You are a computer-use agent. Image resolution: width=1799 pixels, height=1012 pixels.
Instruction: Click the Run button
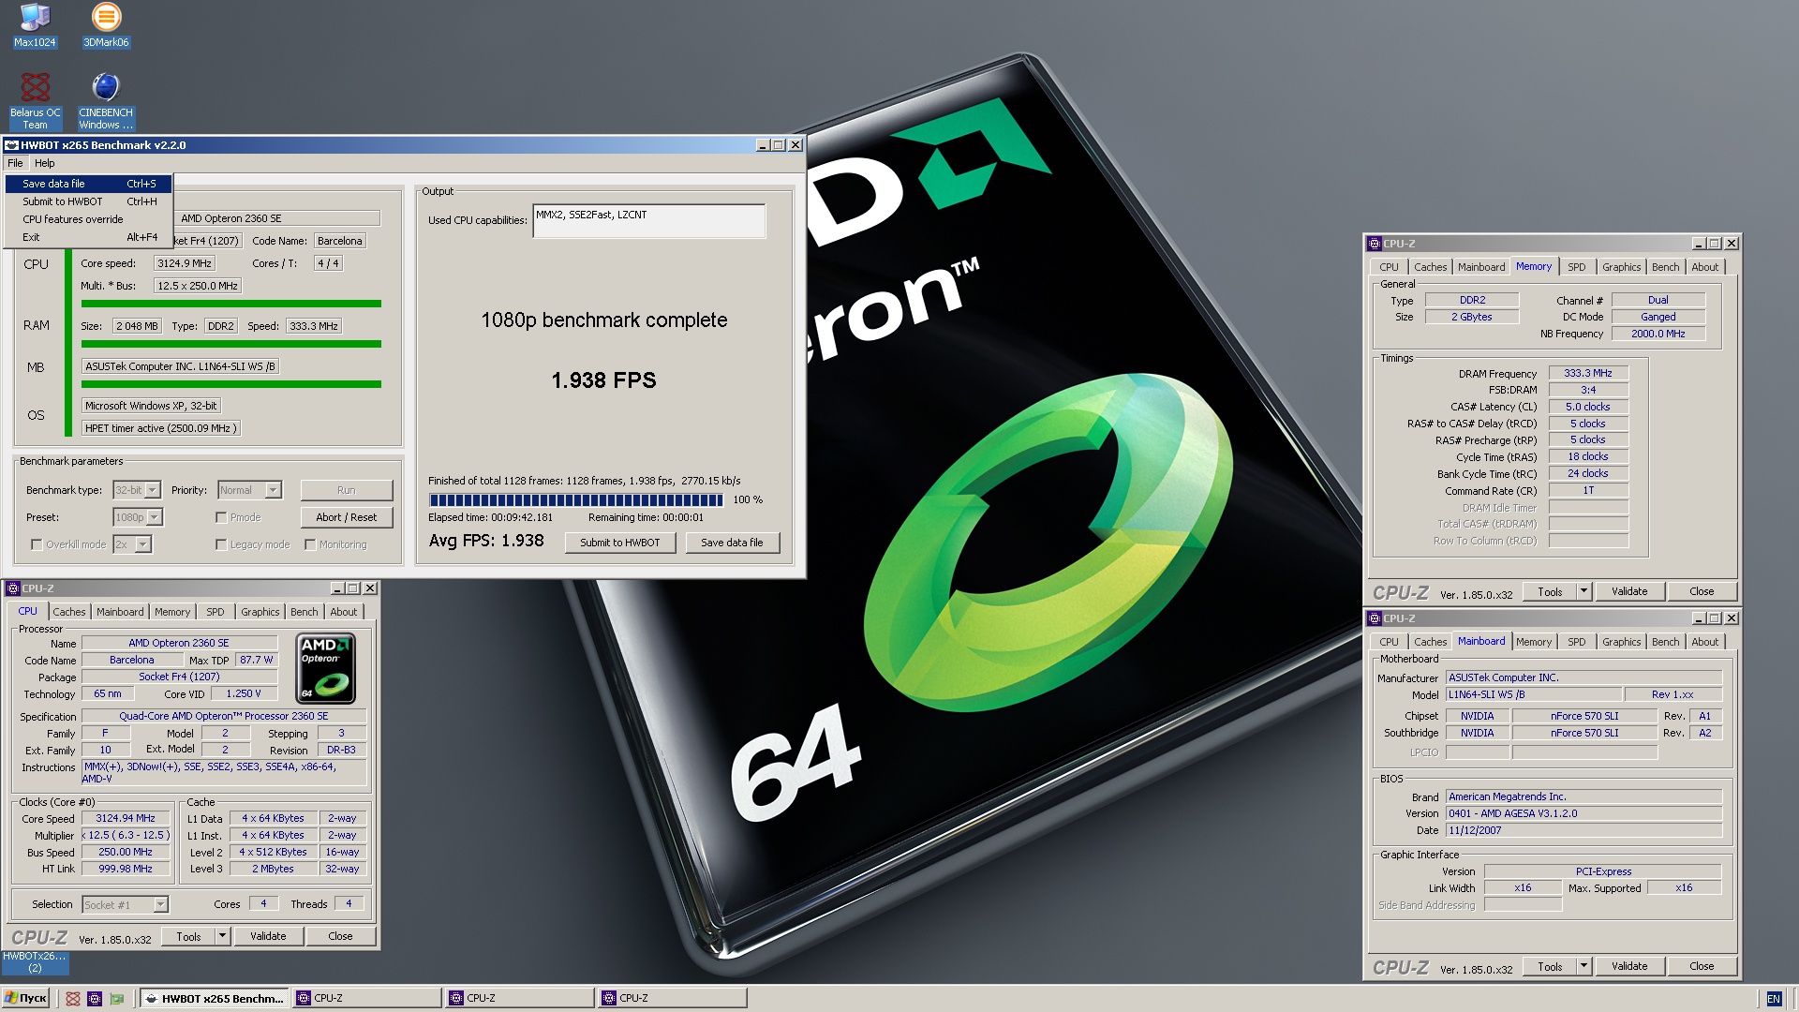(347, 490)
